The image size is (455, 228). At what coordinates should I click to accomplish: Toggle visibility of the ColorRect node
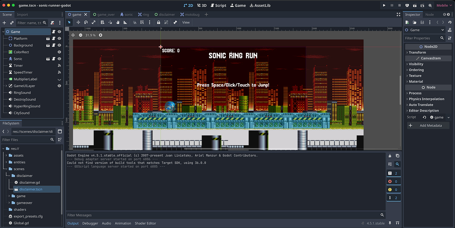pos(59,52)
